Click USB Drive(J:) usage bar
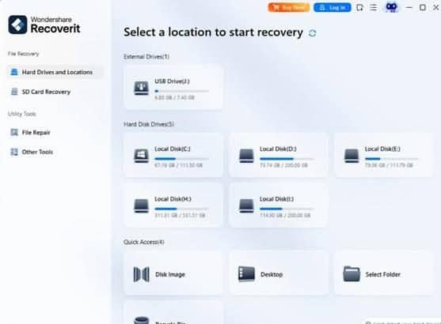 (x=181, y=91)
